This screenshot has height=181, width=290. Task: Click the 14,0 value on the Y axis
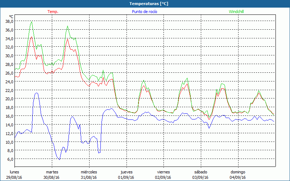pyautogui.click(x=9, y=125)
